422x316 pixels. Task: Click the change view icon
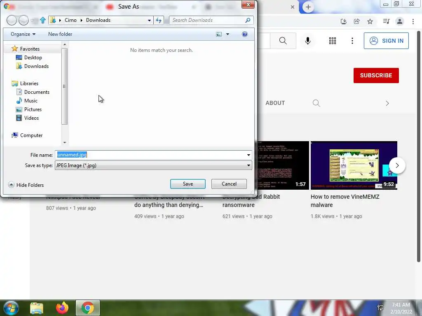coord(219,34)
